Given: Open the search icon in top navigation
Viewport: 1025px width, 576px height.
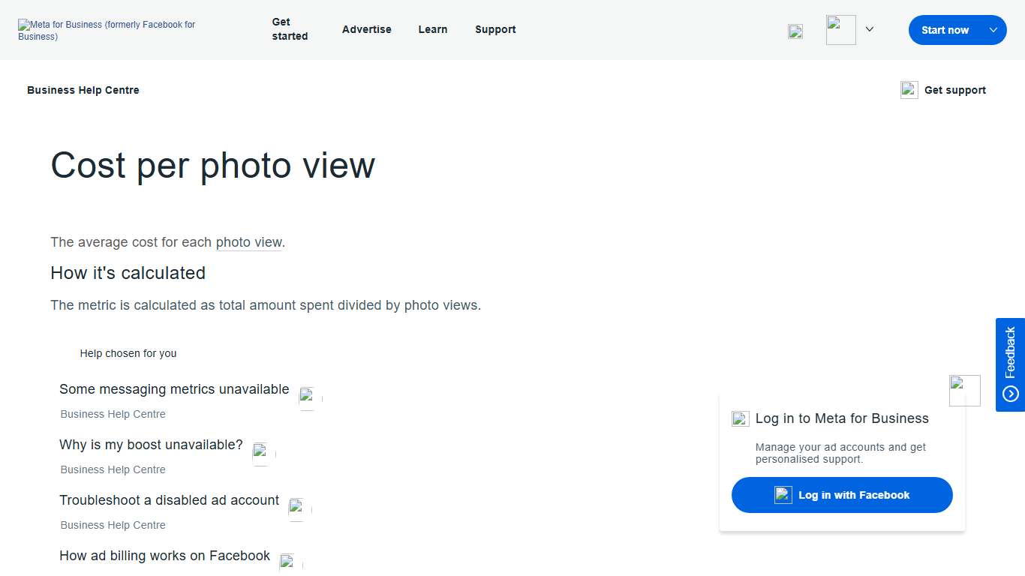Looking at the screenshot, I should (795, 31).
